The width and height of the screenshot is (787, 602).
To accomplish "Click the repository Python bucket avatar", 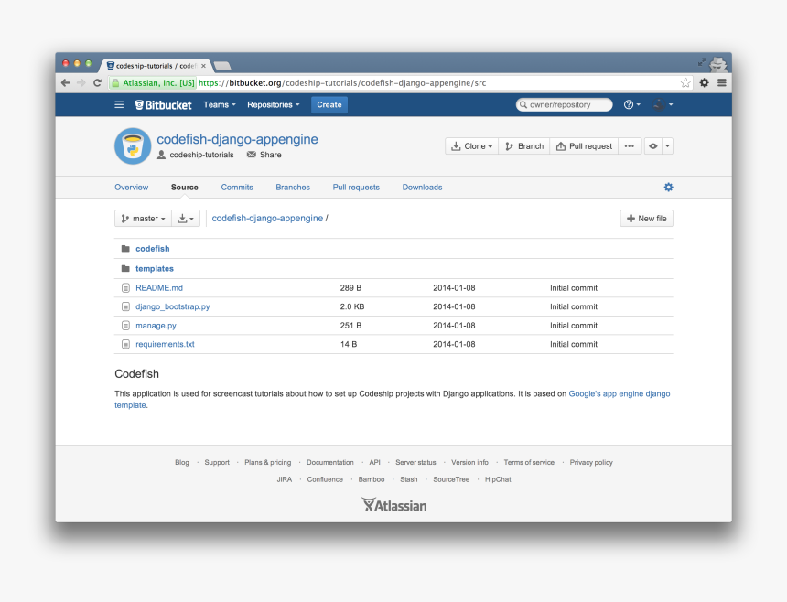I will [x=133, y=146].
